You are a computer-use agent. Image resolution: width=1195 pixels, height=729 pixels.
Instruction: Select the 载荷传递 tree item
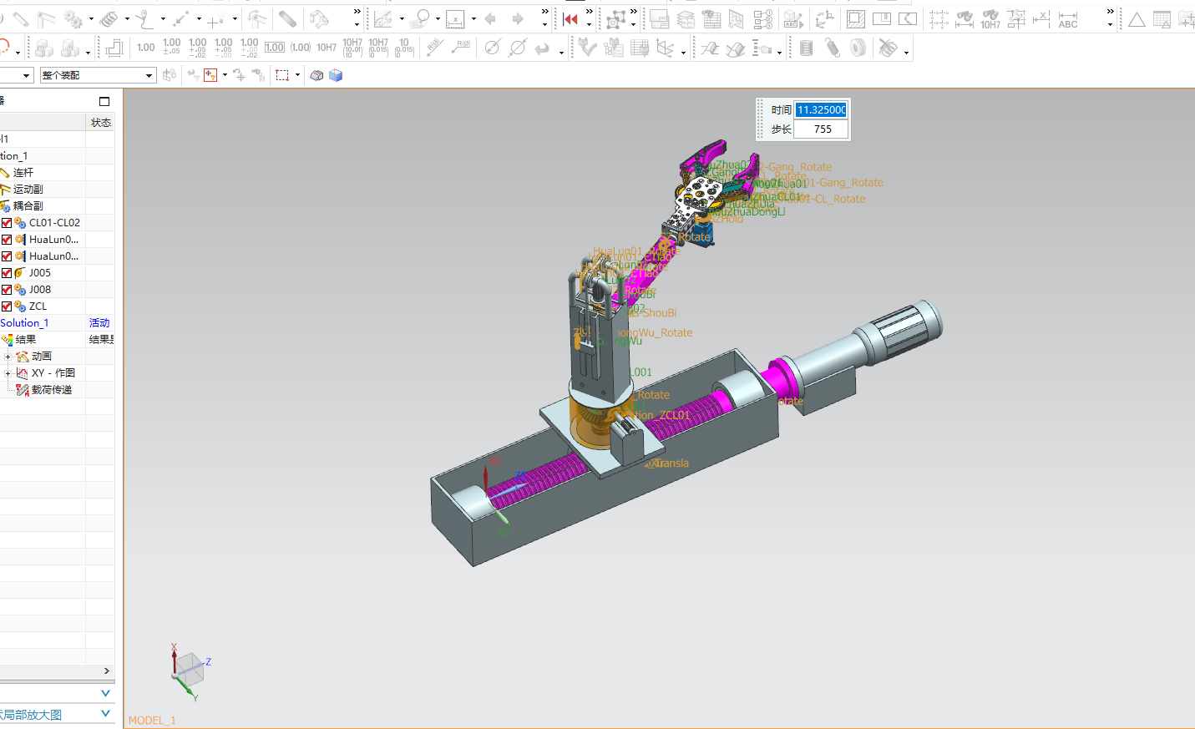pos(52,390)
